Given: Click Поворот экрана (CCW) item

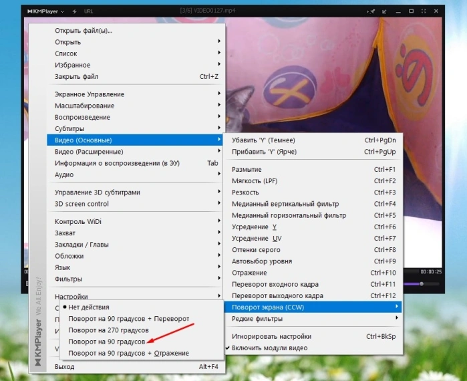Looking at the screenshot, I should click(x=313, y=307).
